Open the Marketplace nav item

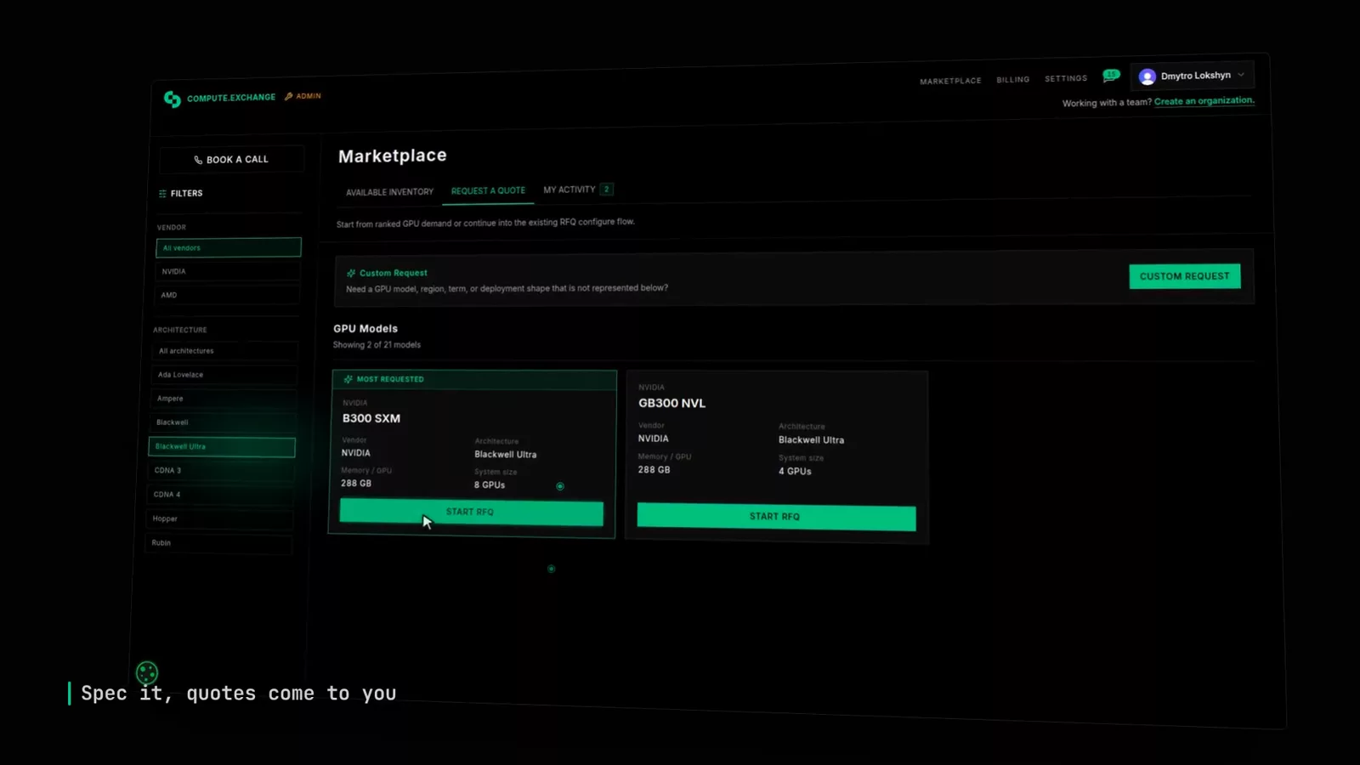click(x=950, y=81)
